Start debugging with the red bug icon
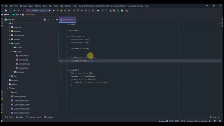224x126 pixels. tap(57, 10)
